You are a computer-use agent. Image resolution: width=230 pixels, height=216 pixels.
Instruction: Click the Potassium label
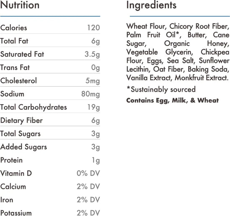click(16, 213)
